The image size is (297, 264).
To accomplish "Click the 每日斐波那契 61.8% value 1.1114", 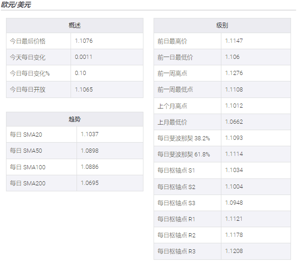I will point(234,154).
